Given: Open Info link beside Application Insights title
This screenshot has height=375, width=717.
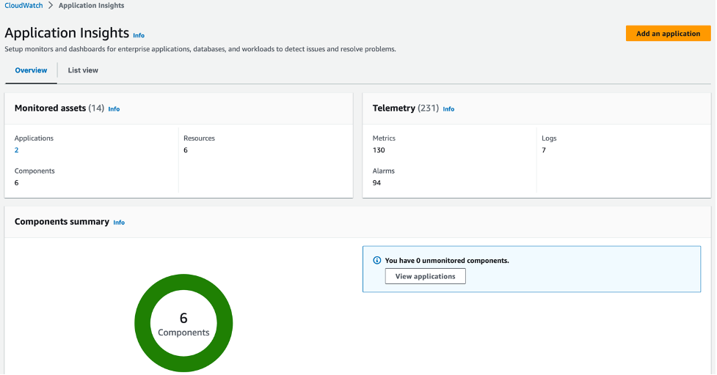Looking at the screenshot, I should [x=139, y=36].
